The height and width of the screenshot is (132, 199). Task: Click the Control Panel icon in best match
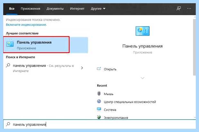[10, 44]
